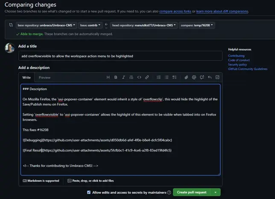Screen dimensions: 275x199
Task: Click the user avatar thumbnail
Action: 10,48
